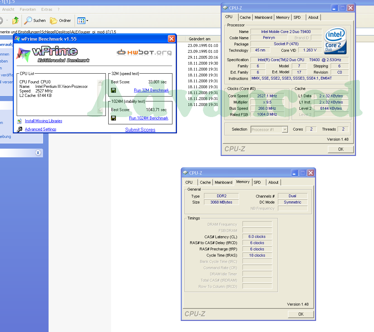Switch to CPU tab in lower CPU-Z
The image size is (374, 332).
189,182
